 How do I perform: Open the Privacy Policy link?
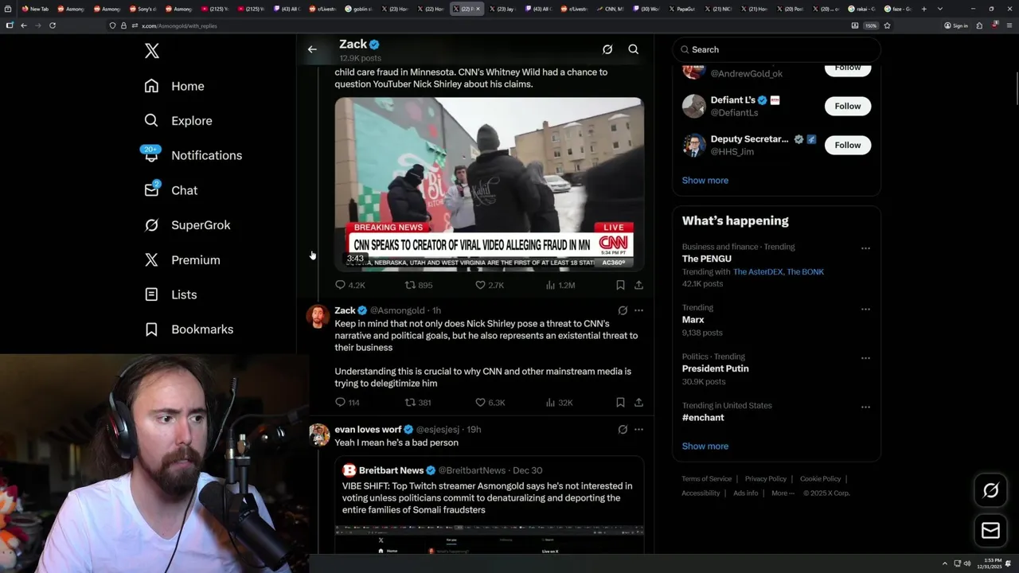[x=765, y=479]
